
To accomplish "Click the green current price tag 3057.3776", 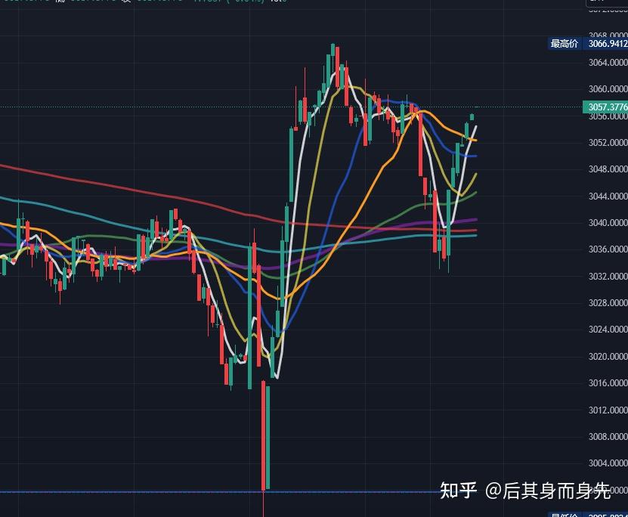I will (x=605, y=107).
